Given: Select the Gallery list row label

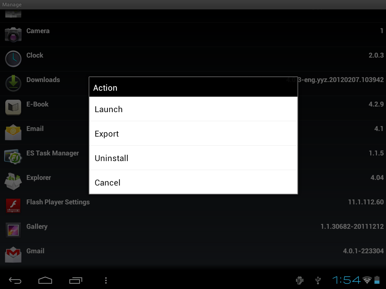Looking at the screenshot, I should point(37,227).
